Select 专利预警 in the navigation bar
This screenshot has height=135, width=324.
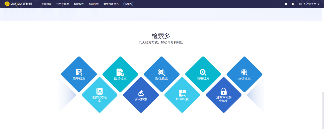tap(94, 4)
